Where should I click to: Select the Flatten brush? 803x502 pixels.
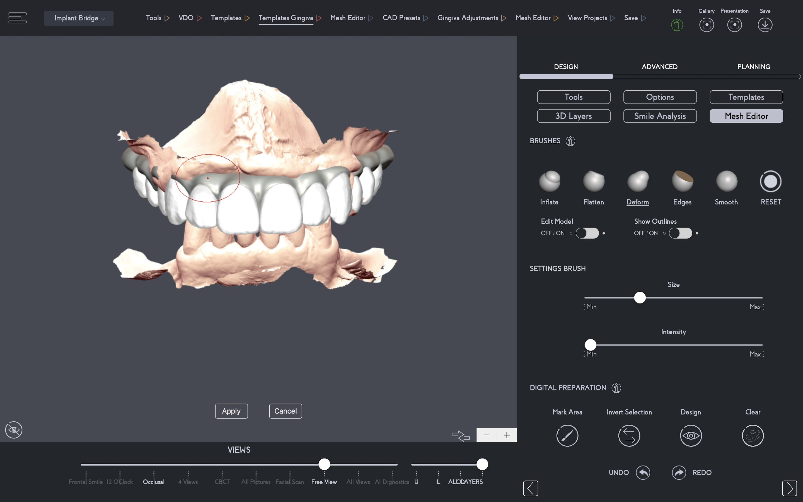(594, 181)
